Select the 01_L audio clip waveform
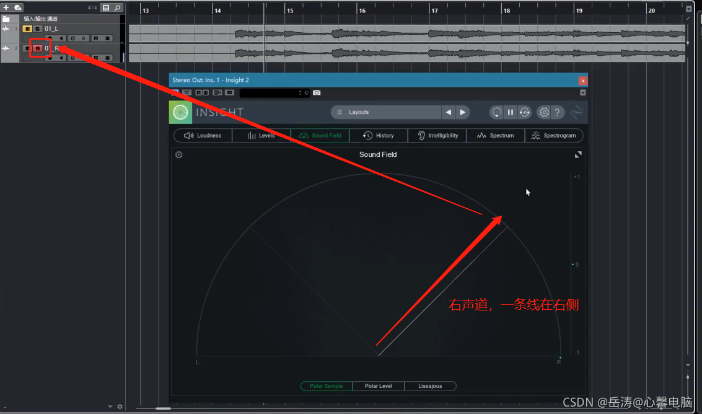 (x=407, y=33)
